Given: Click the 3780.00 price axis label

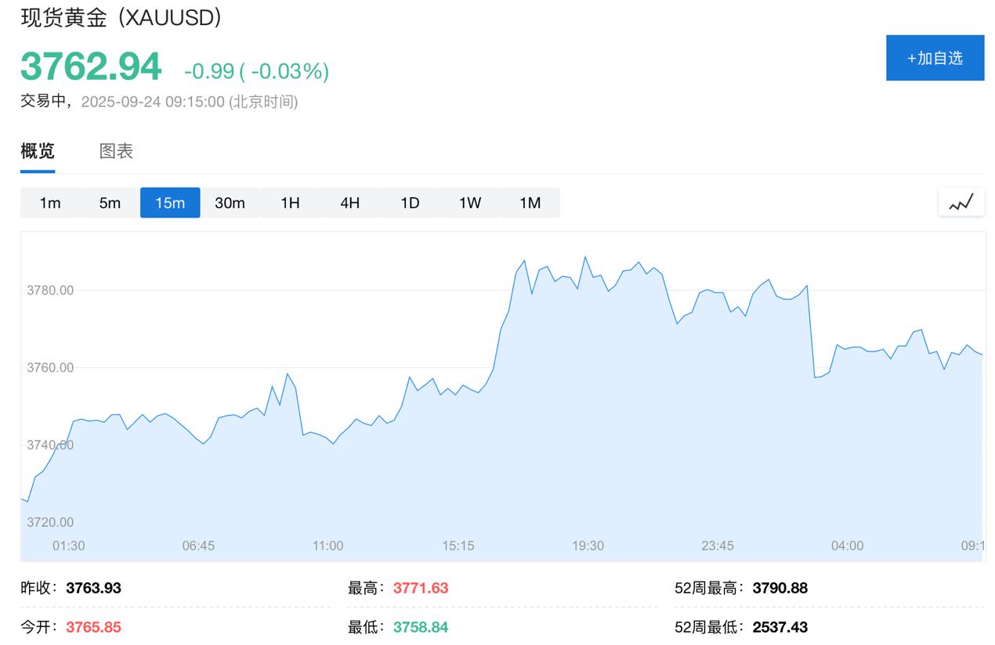Looking at the screenshot, I should [x=50, y=290].
